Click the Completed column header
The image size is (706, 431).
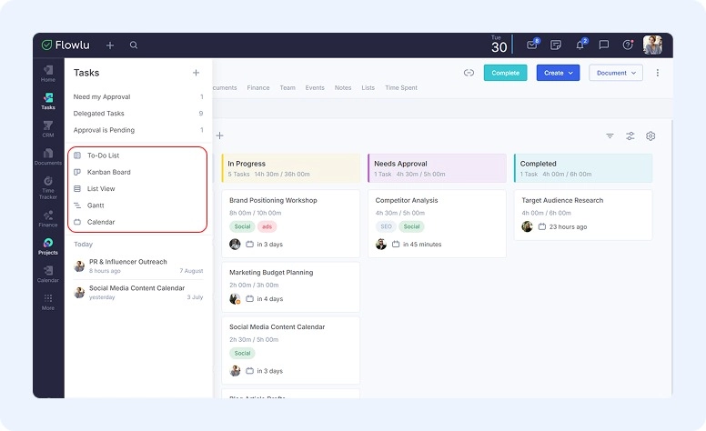(x=583, y=168)
